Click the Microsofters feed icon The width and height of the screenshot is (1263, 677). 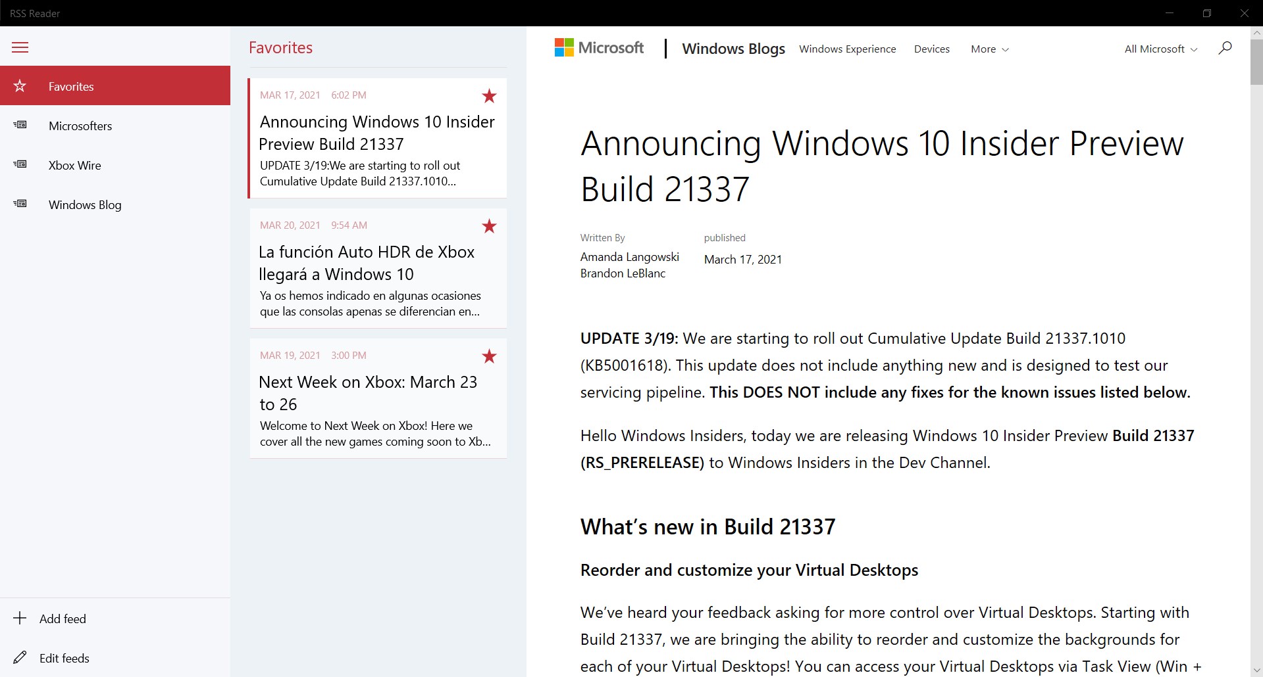tap(20, 125)
